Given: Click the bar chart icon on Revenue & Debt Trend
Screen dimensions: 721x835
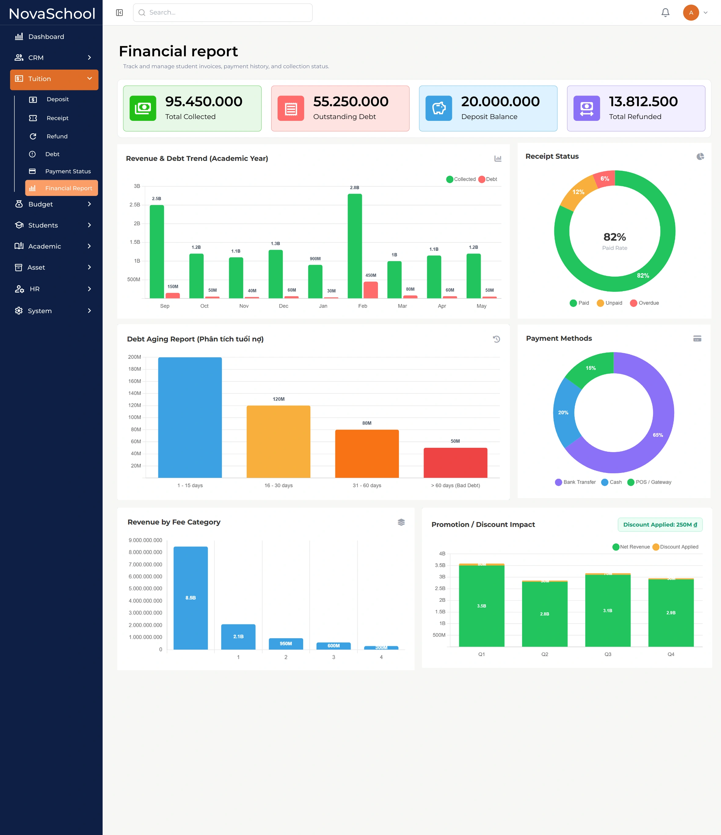Looking at the screenshot, I should [x=498, y=158].
